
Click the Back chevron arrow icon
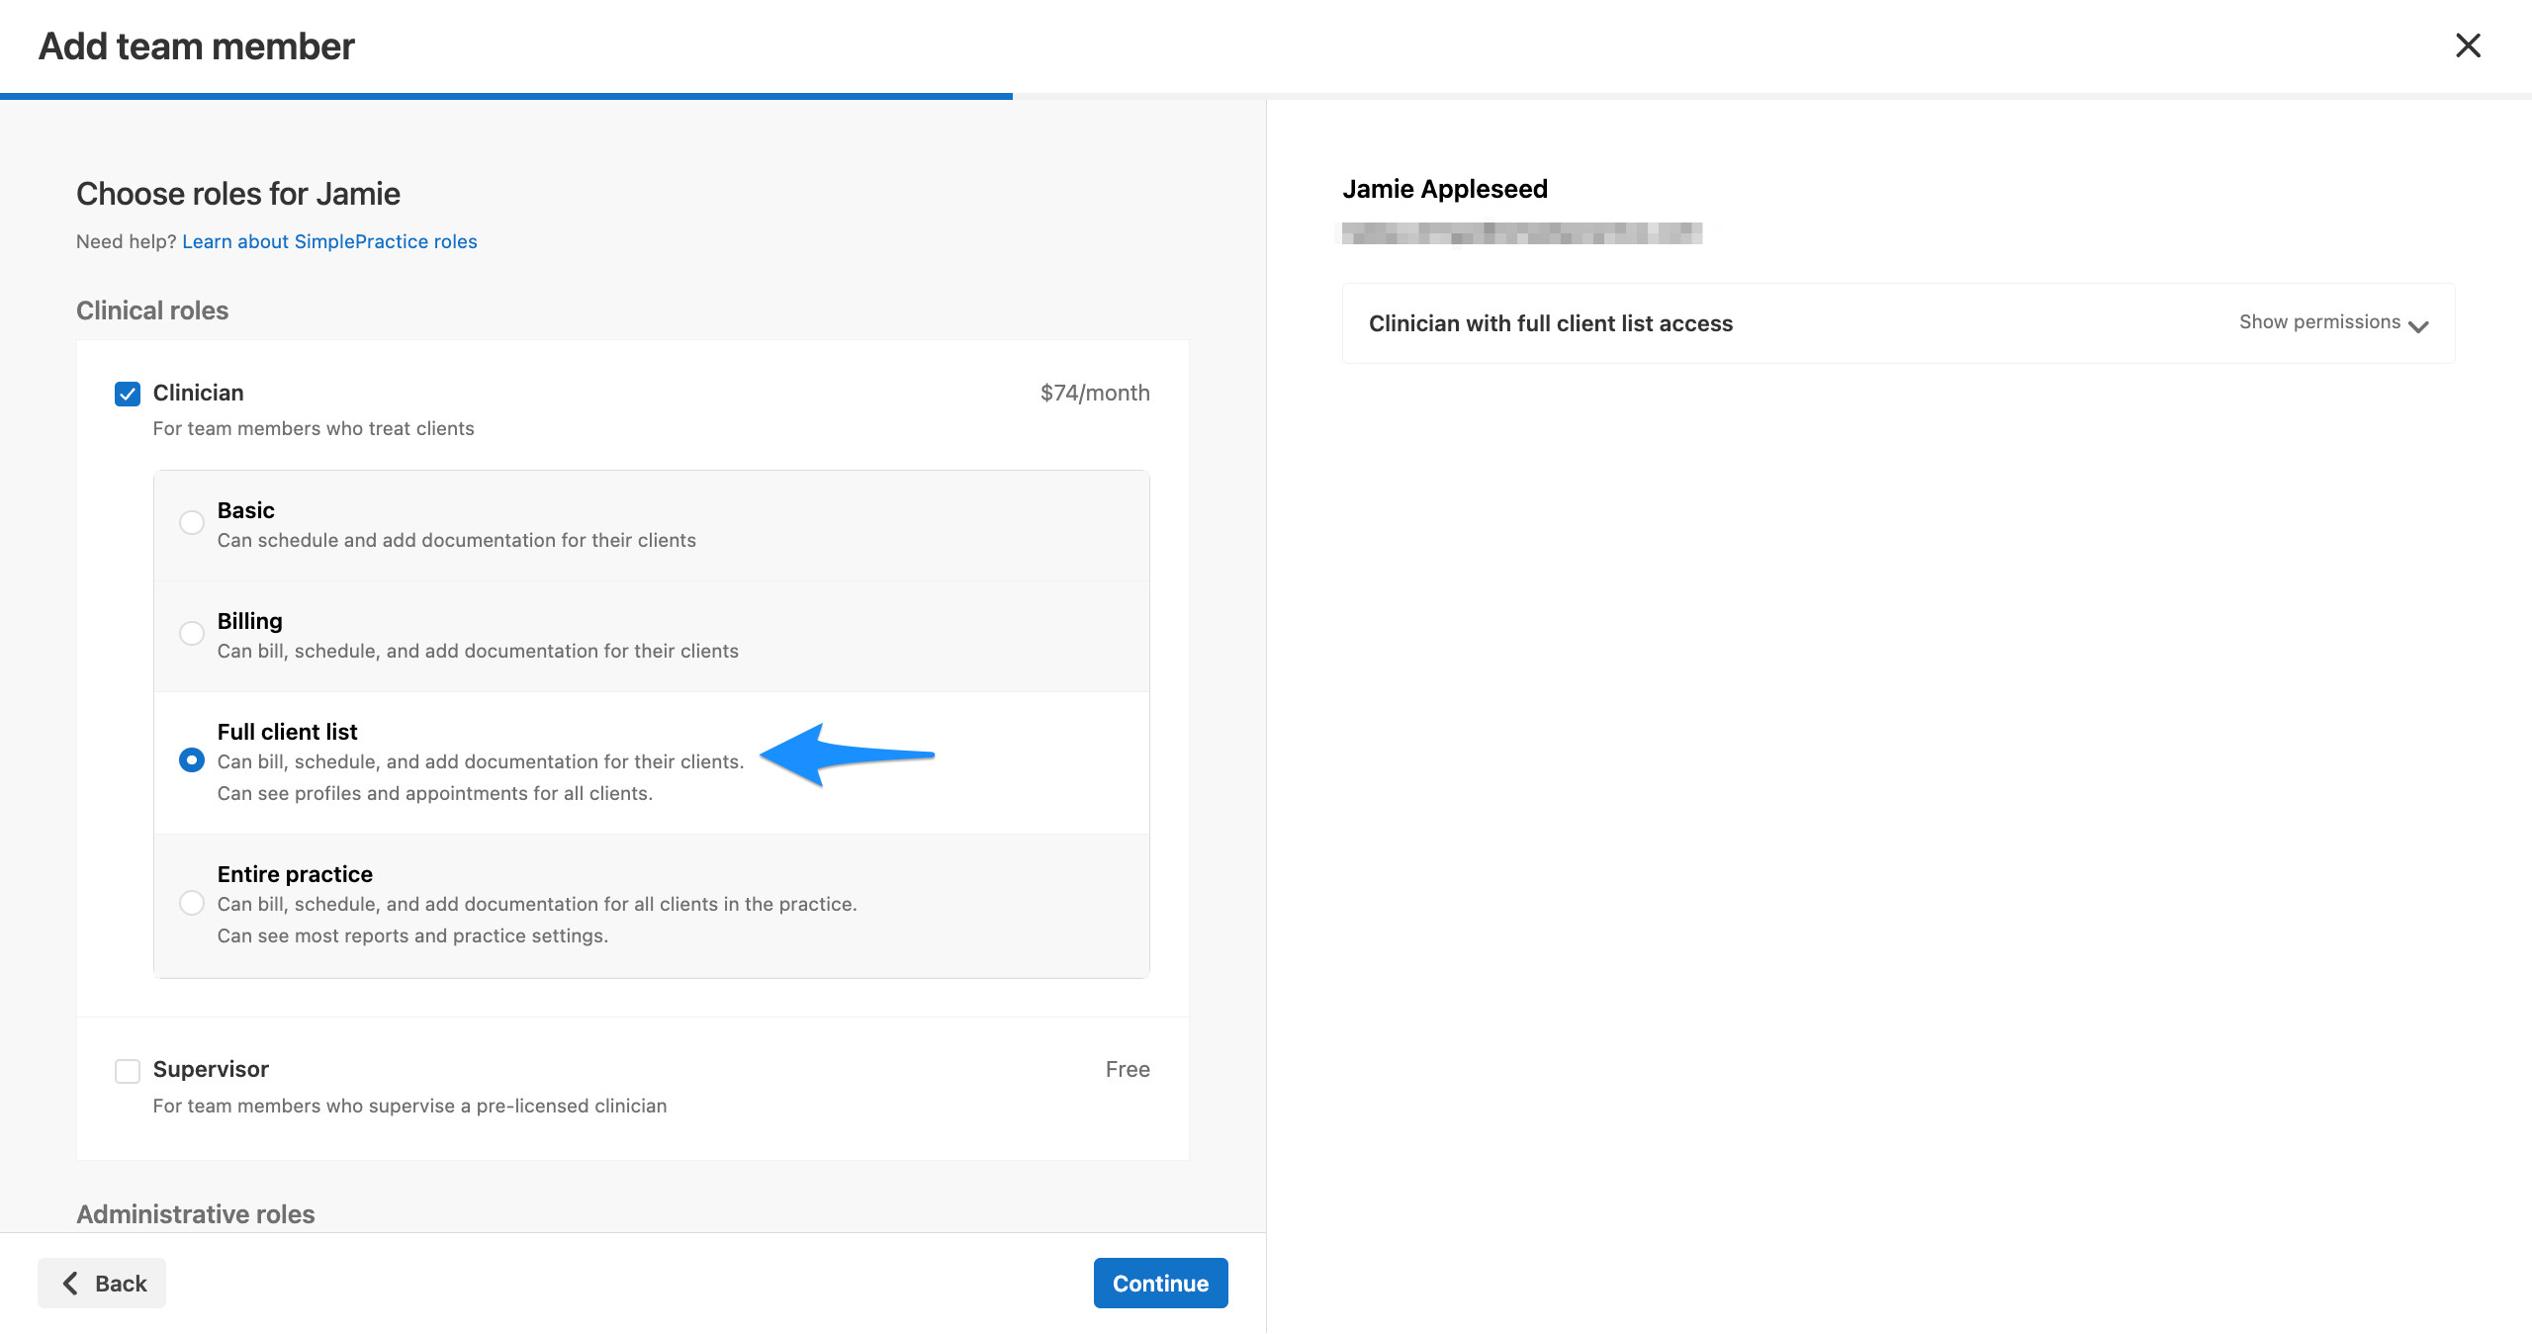70,1283
